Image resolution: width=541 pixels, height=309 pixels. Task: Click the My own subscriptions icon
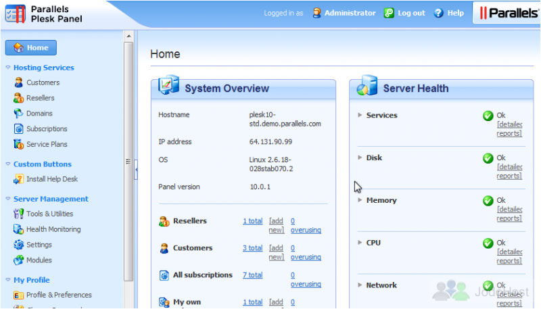[x=164, y=302]
